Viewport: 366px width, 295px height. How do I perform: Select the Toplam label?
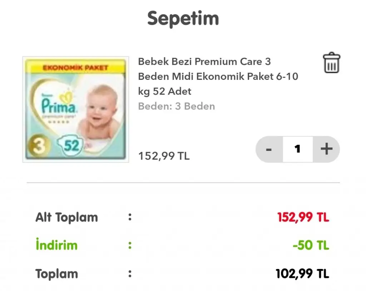56,274
